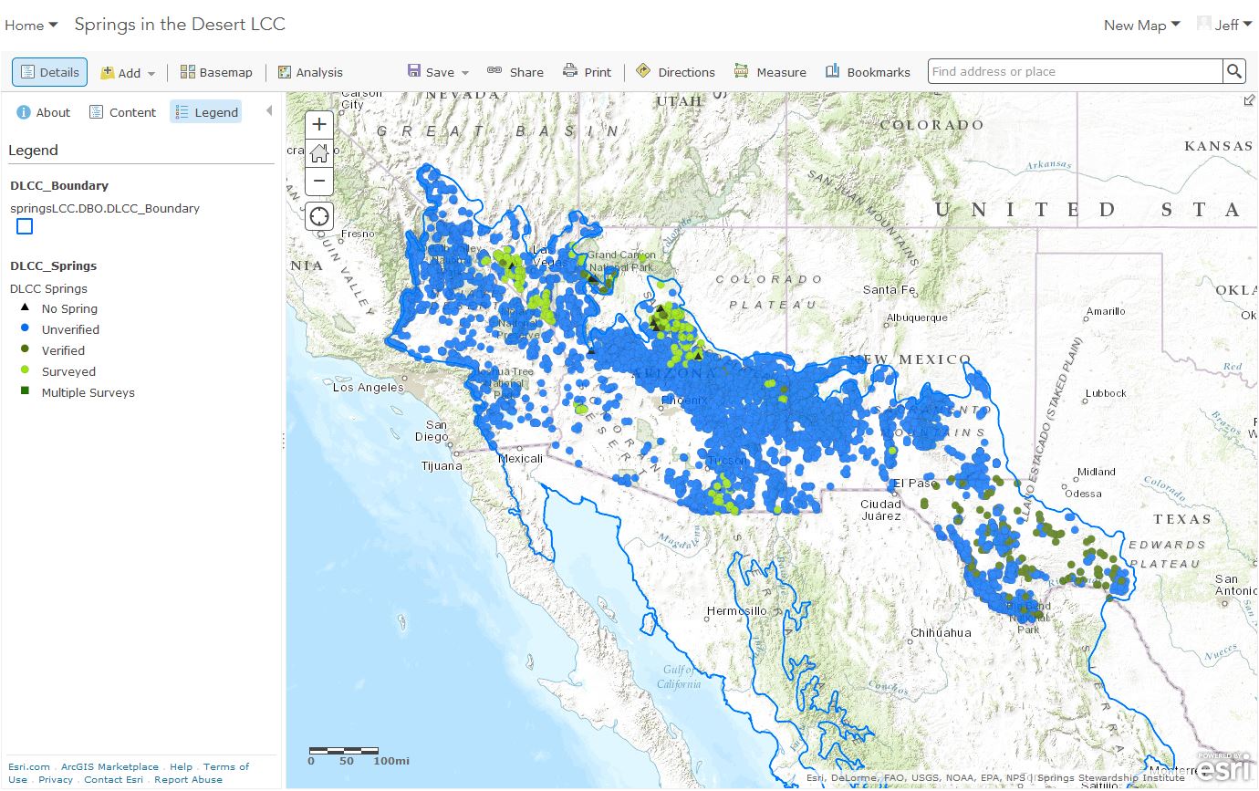Click the Esri logo on map
This screenshot has height=791, width=1259.
(1224, 768)
